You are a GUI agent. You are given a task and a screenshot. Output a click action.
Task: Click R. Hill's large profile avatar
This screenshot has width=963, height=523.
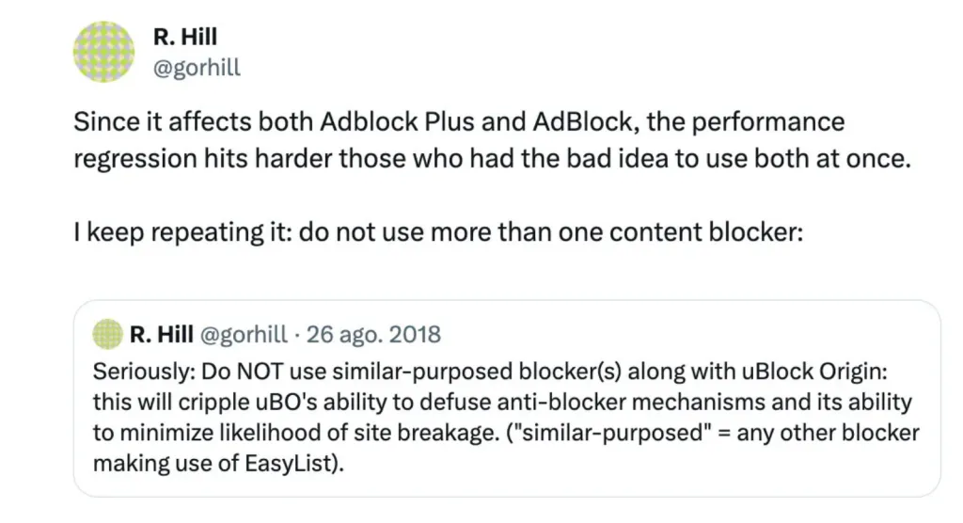click(x=104, y=52)
